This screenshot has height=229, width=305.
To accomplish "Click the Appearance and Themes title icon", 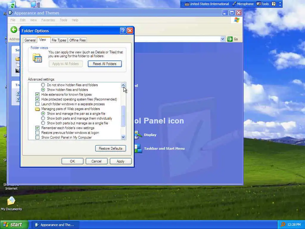I will pyautogui.click(x=11, y=13).
